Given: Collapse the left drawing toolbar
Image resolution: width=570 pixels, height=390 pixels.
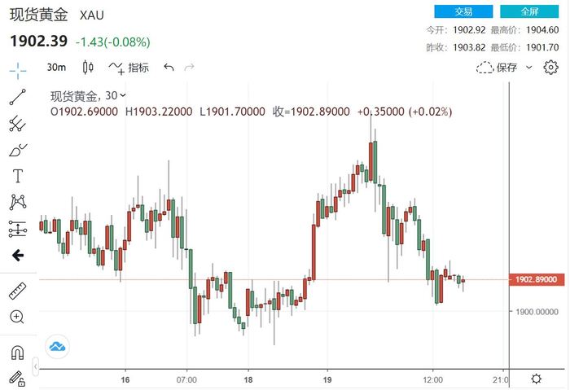Looking at the screenshot, I should pos(17,255).
